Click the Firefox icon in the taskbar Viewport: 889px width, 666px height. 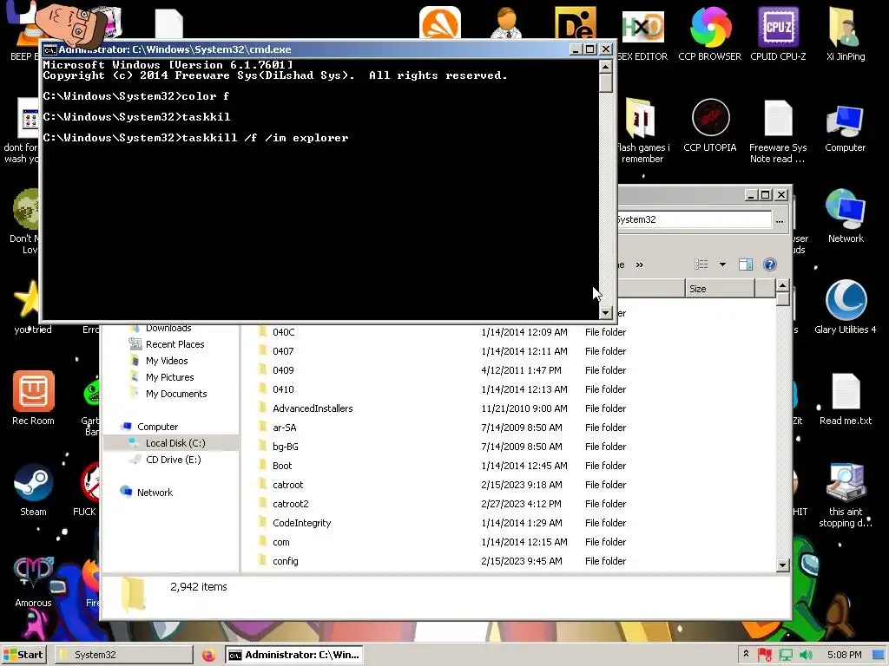[x=208, y=655]
